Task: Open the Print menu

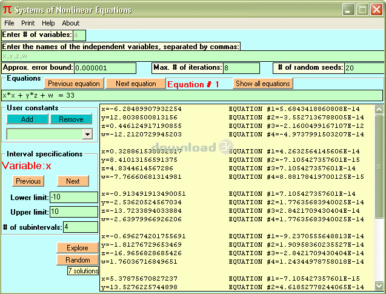Action: tap(28, 23)
